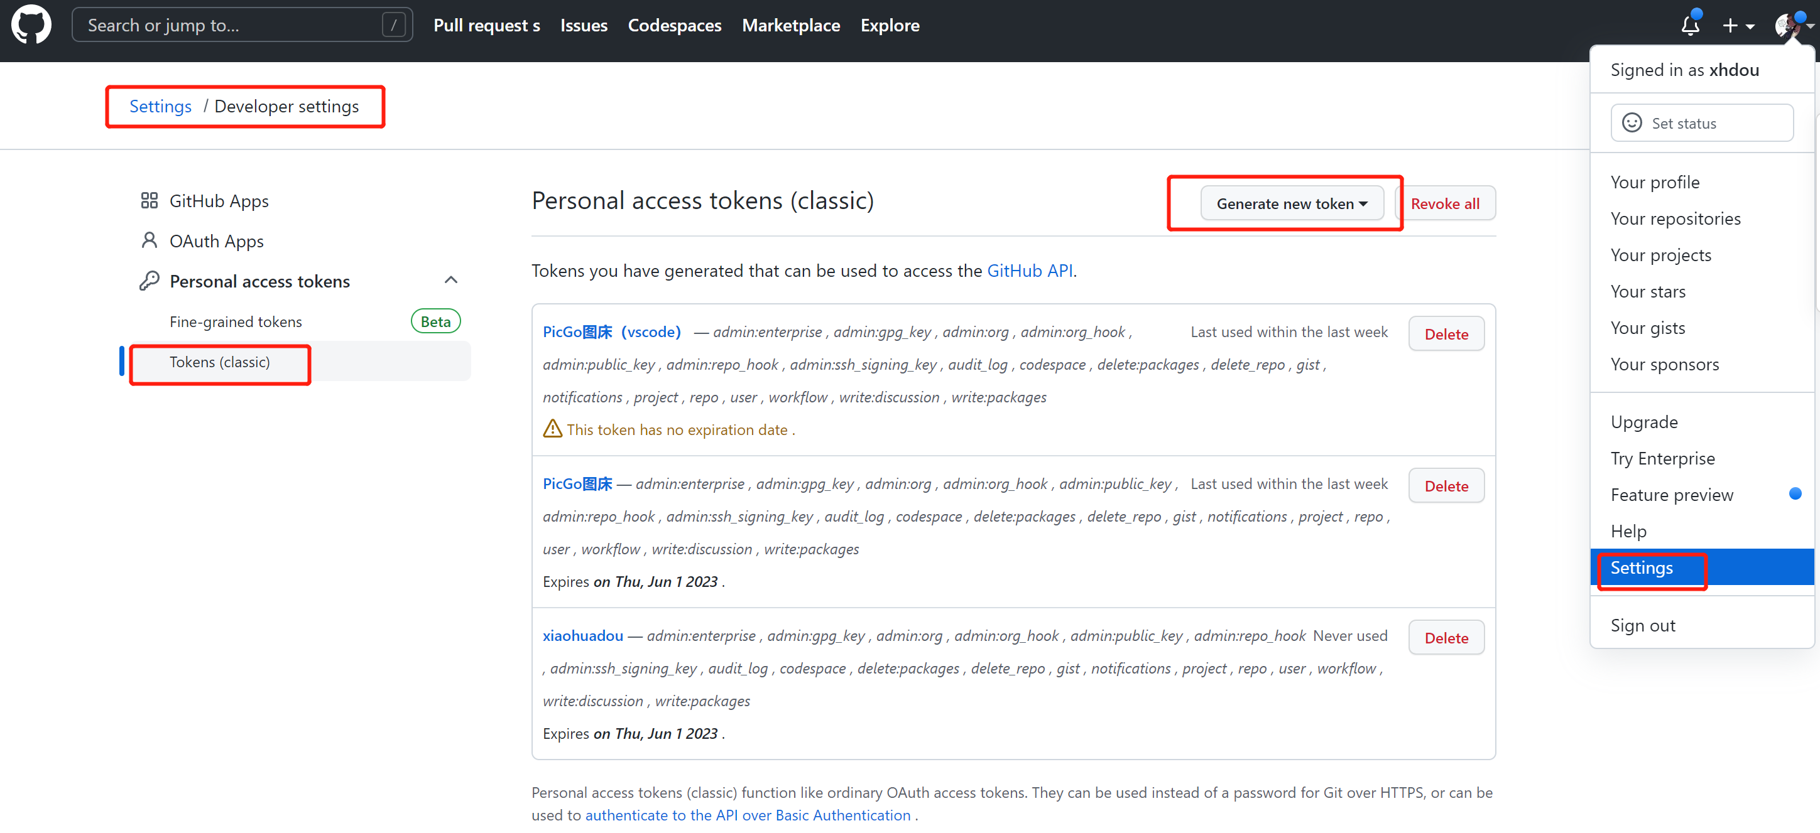Open the Generate new token dropdown
Viewport: 1820px width, 833px height.
[x=1292, y=203]
